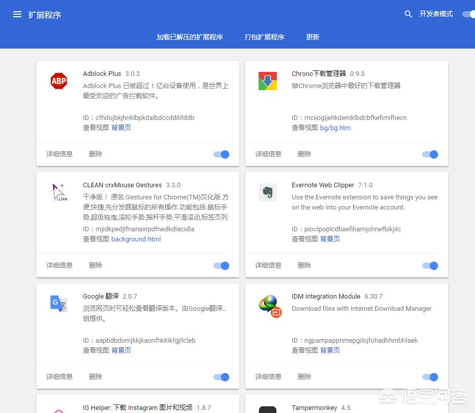Click the crxMouse Gestures cursor icon

pos(59,192)
